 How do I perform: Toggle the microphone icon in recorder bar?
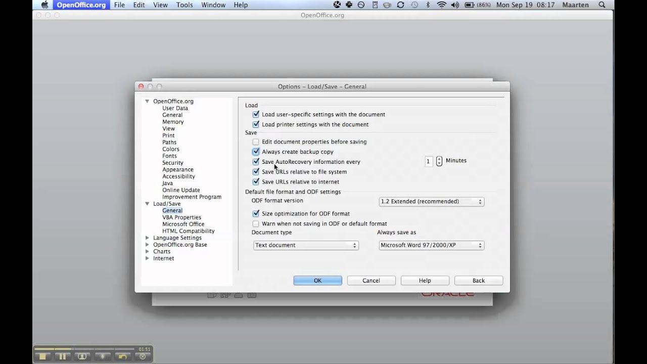click(103, 356)
